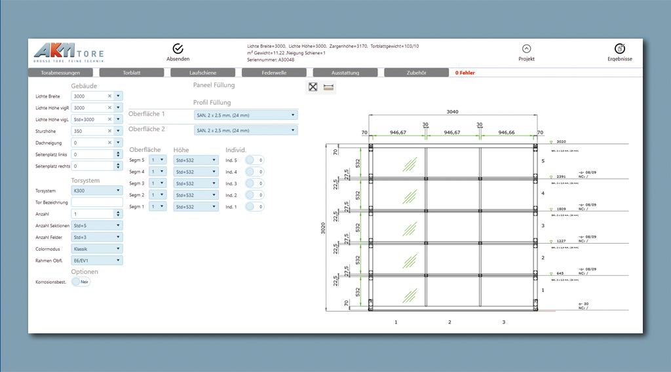The width and height of the screenshot is (671, 372).
Task: Click the Tor Bezeichnung text field
Action: 97,202
